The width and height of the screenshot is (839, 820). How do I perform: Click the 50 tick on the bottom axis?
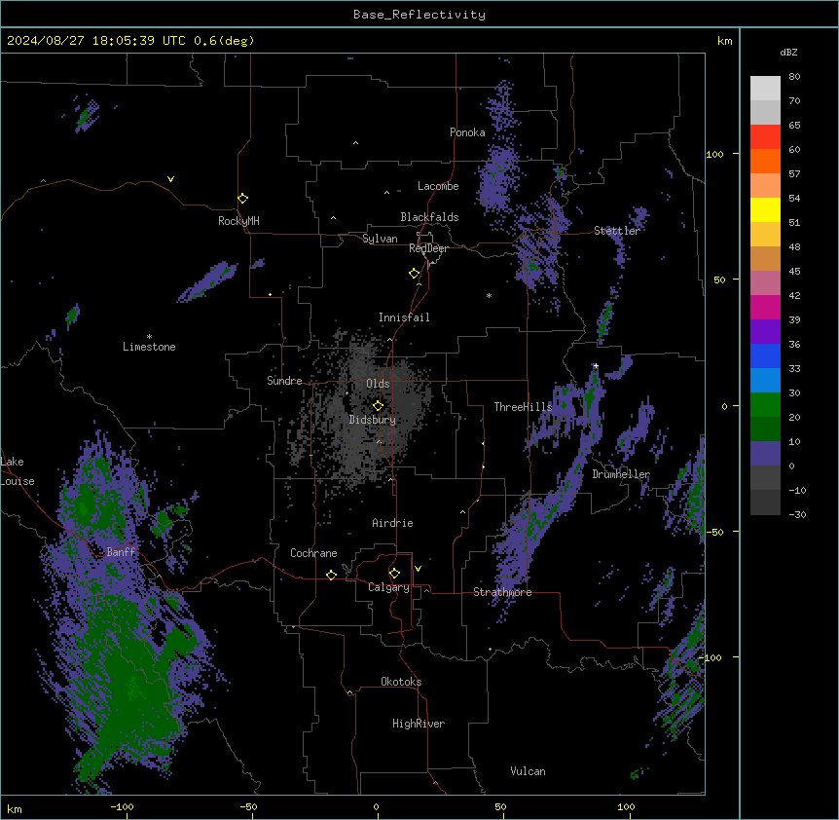tap(500, 806)
